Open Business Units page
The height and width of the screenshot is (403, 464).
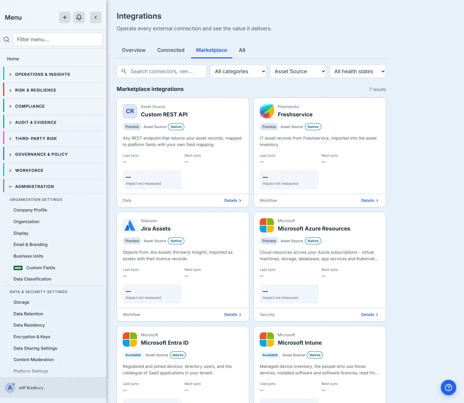coord(28,256)
